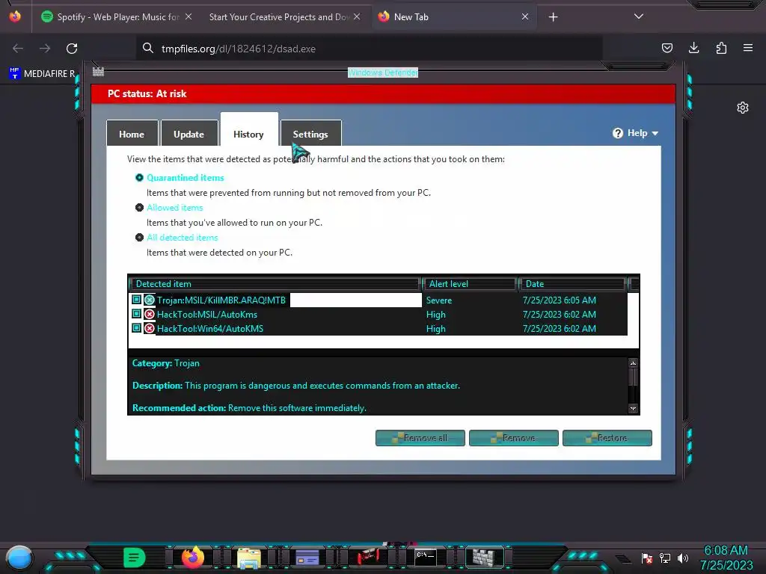This screenshot has height=574, width=766.
Task: Open Firefox extensions icon
Action: [x=721, y=48]
